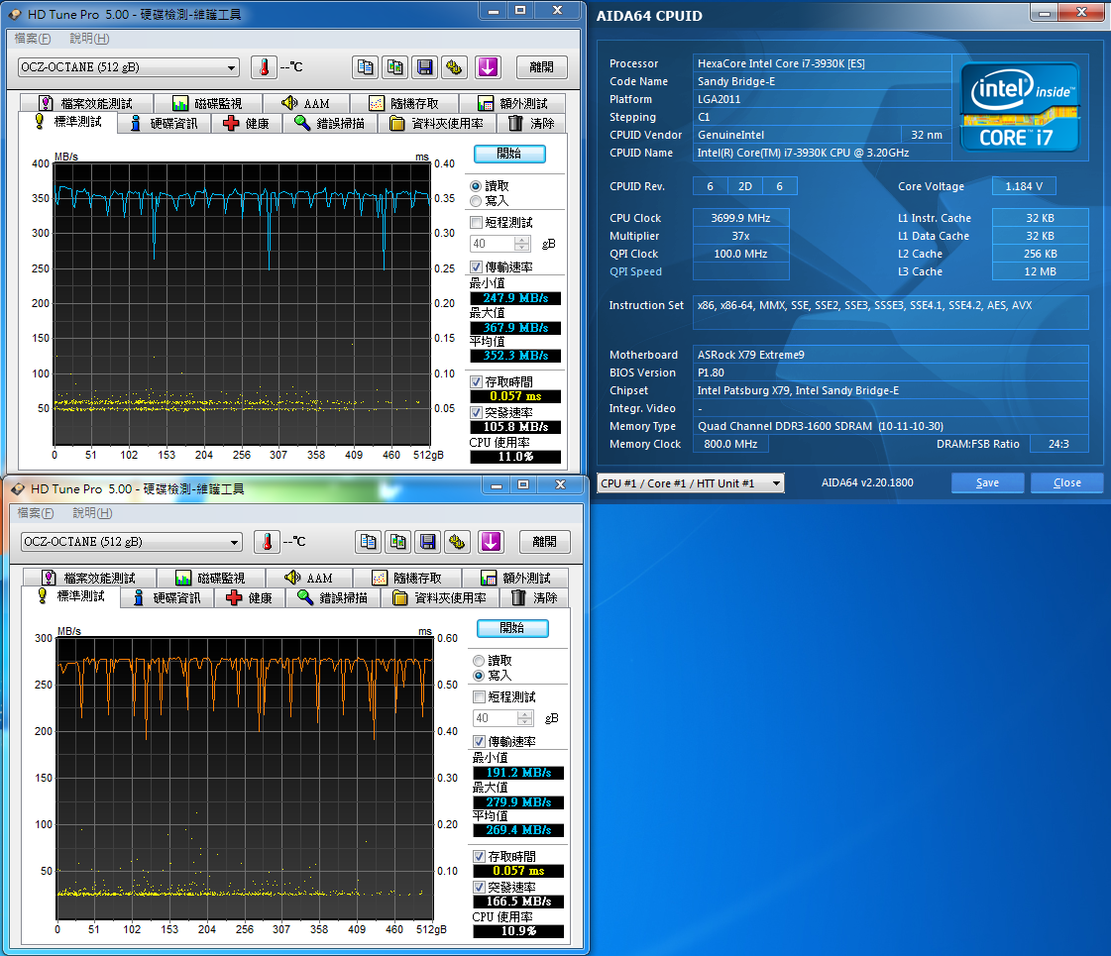Copy text results icon in upper HD Tune toolbar
Viewport: 1111px width, 956px height.
365,67
